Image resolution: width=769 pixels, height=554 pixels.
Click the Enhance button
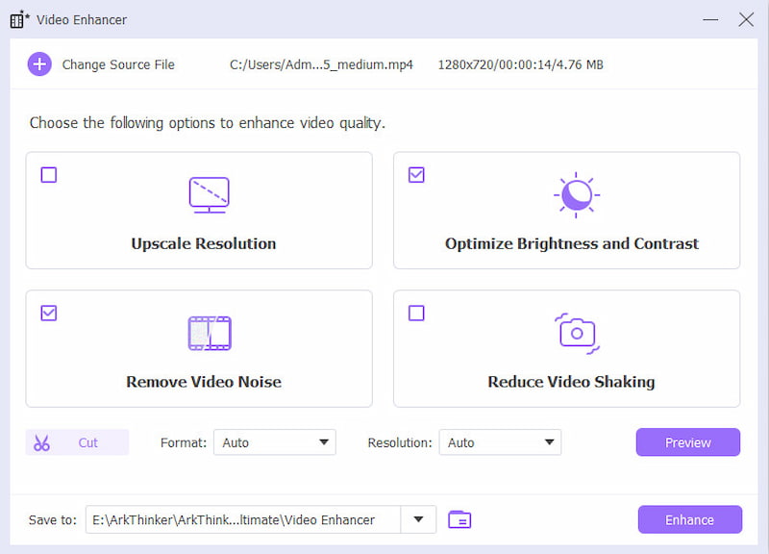coord(690,519)
